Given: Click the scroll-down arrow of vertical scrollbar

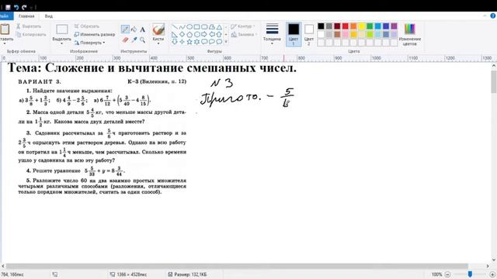Looking at the screenshot, I should point(494,260).
